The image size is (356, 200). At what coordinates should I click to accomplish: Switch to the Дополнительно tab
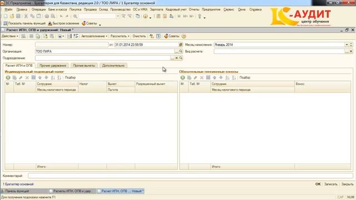(113, 66)
